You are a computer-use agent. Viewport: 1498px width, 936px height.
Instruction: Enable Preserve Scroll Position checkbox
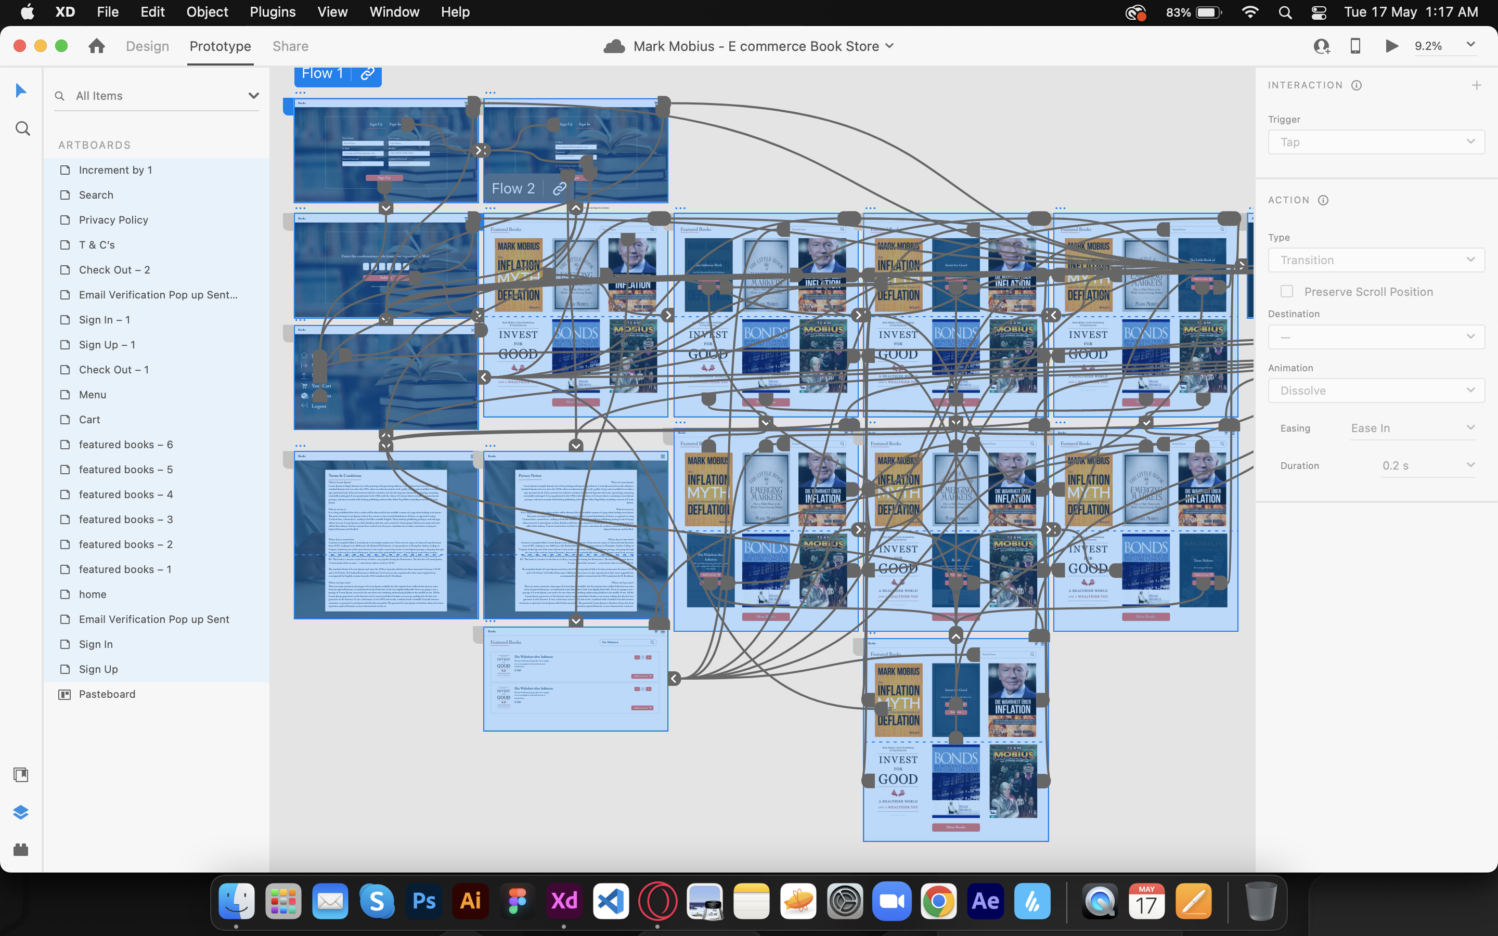click(1287, 292)
